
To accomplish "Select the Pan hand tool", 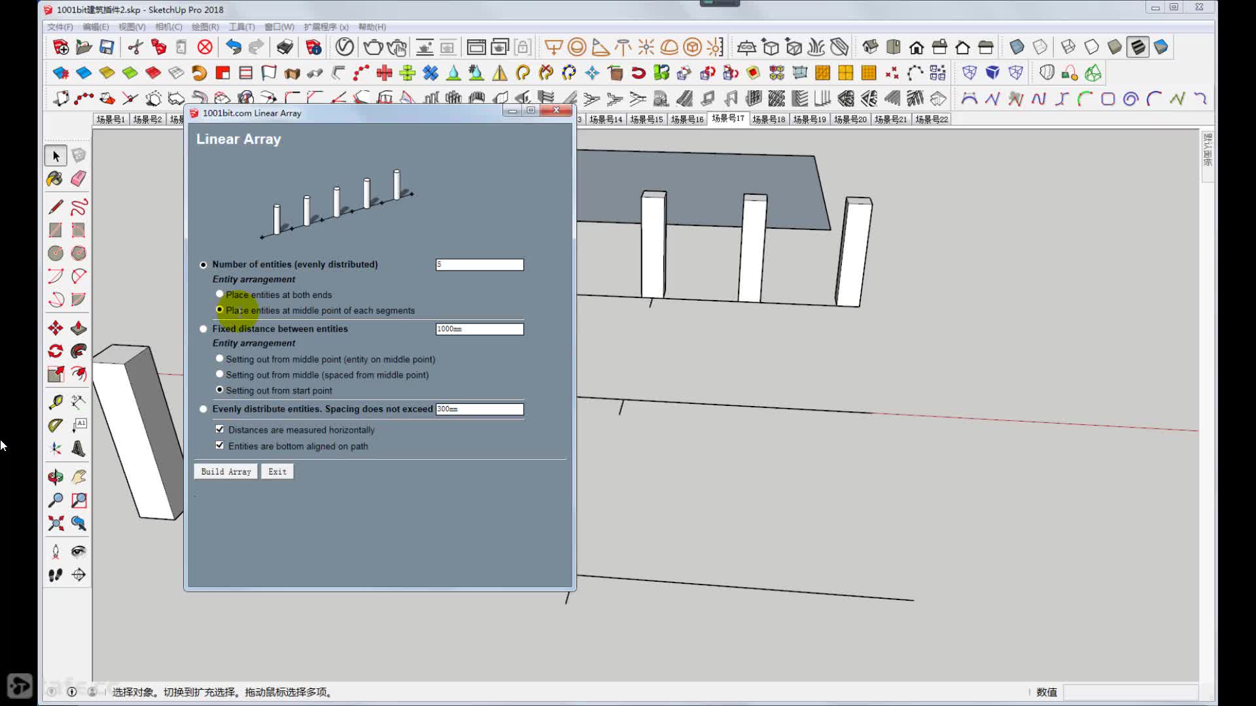I will tap(78, 477).
